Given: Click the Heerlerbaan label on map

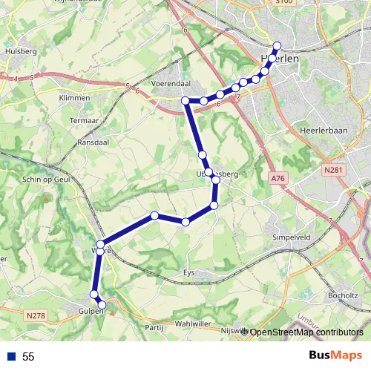Looking at the screenshot, I should pyautogui.click(x=324, y=131).
